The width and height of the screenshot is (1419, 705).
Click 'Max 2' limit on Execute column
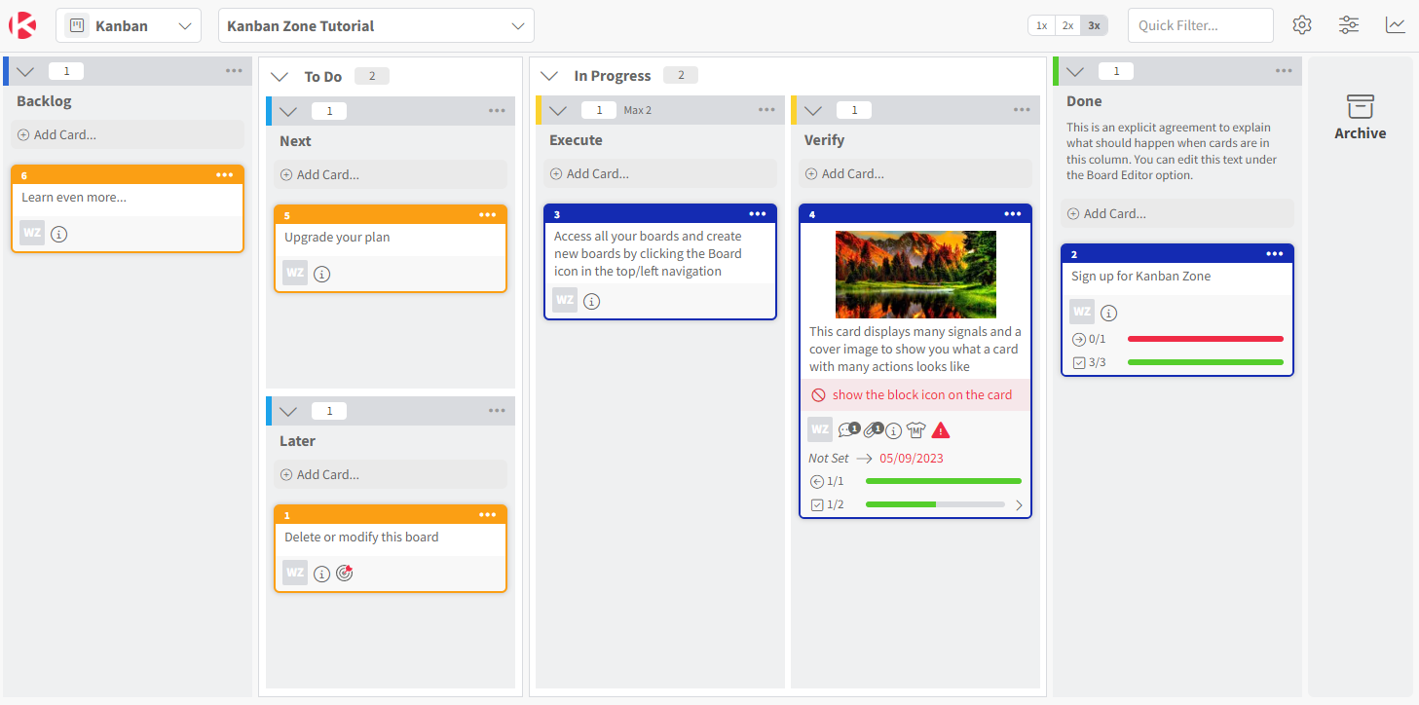coord(638,110)
